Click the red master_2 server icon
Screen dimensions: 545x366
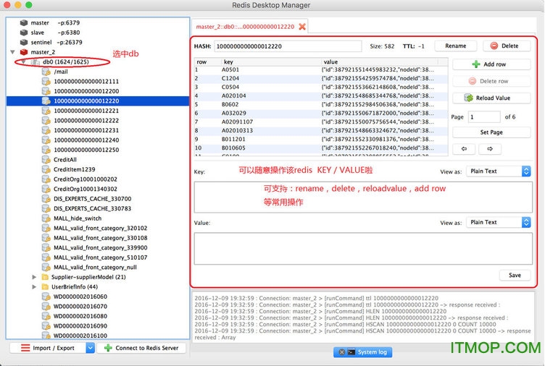(x=24, y=52)
